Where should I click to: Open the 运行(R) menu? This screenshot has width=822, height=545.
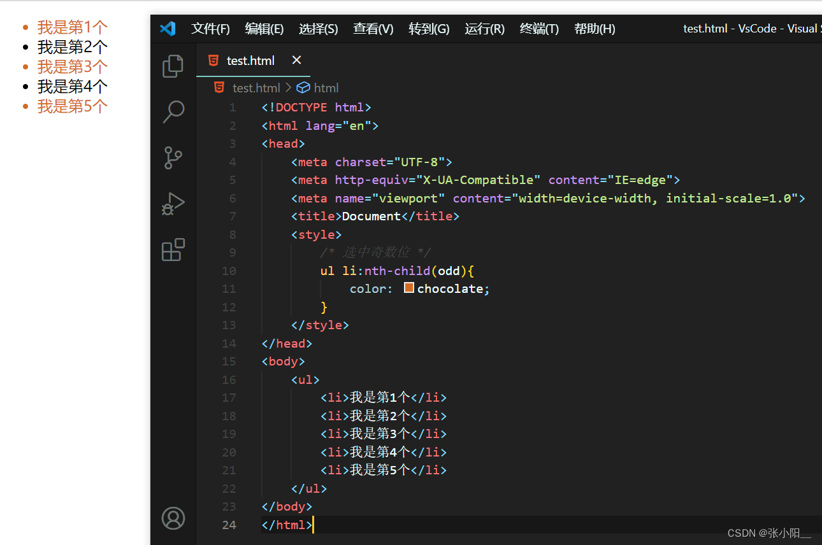click(484, 29)
